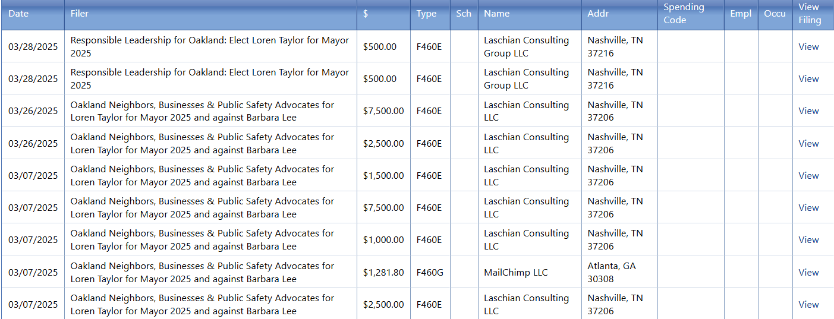Viewport: 834px width, 319px height.
Task: Click the Addr column header
Action: tap(598, 14)
